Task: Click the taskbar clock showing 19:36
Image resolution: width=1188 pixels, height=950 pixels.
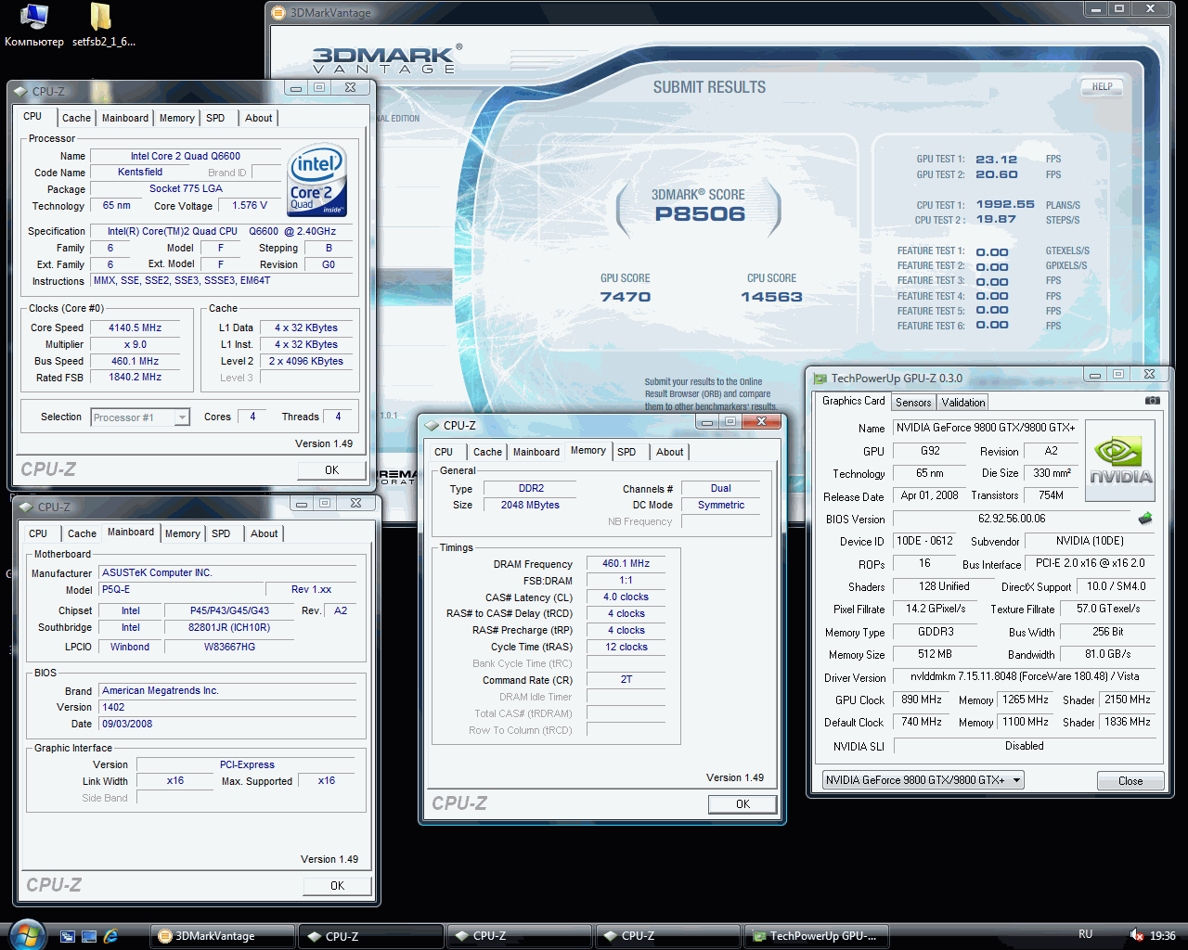Action: coord(1162,936)
